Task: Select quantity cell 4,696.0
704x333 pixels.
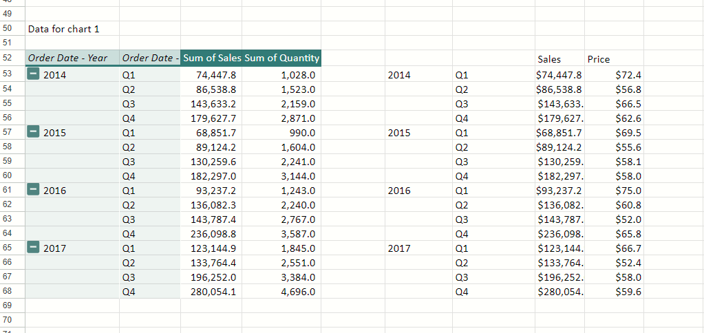Action: click(281, 291)
